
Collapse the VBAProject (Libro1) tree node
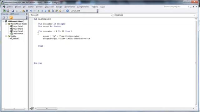click(3, 21)
